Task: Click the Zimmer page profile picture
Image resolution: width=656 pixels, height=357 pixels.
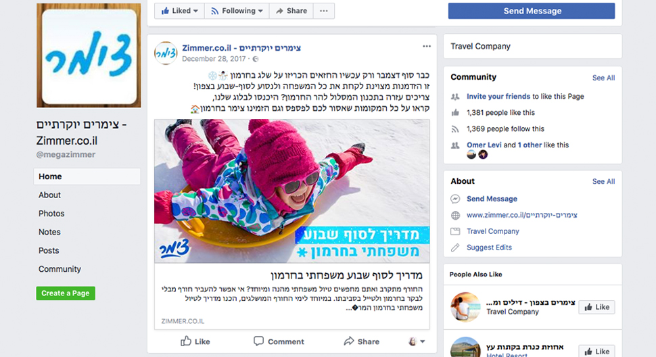Action: (89, 55)
